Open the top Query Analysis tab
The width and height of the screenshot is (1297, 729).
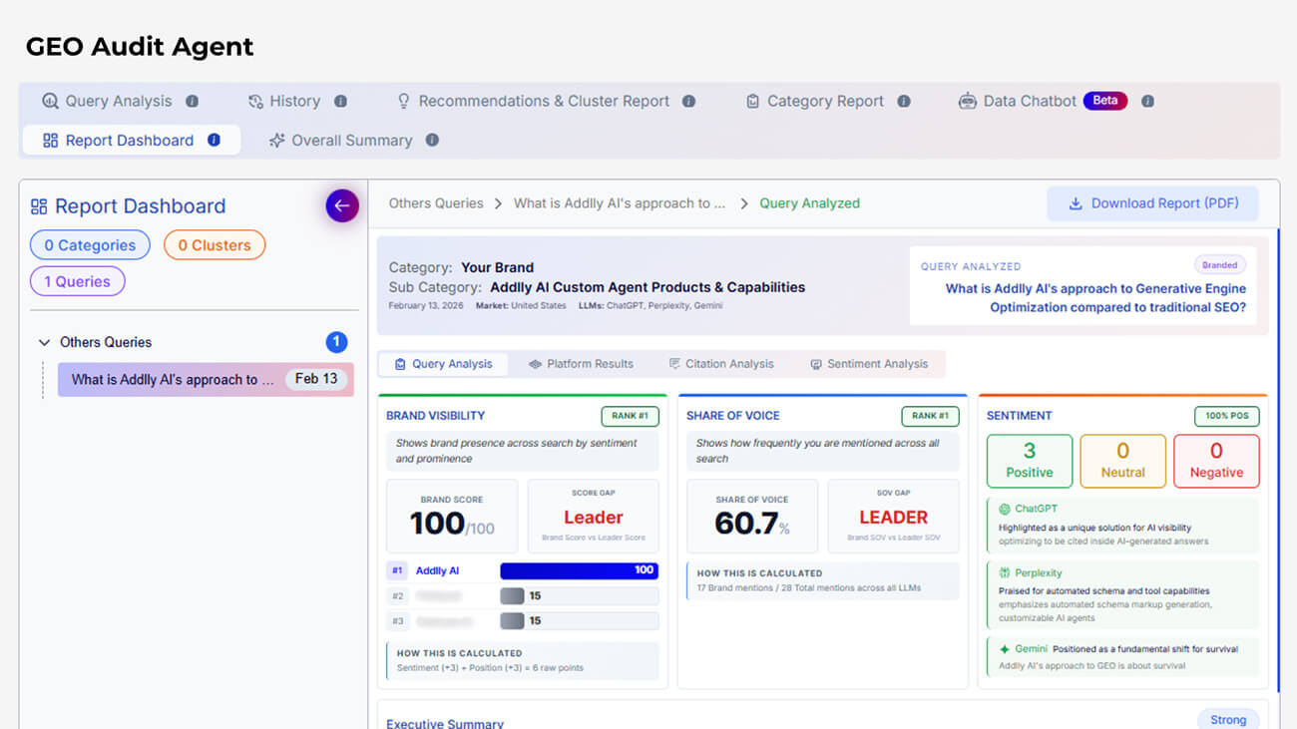(107, 101)
